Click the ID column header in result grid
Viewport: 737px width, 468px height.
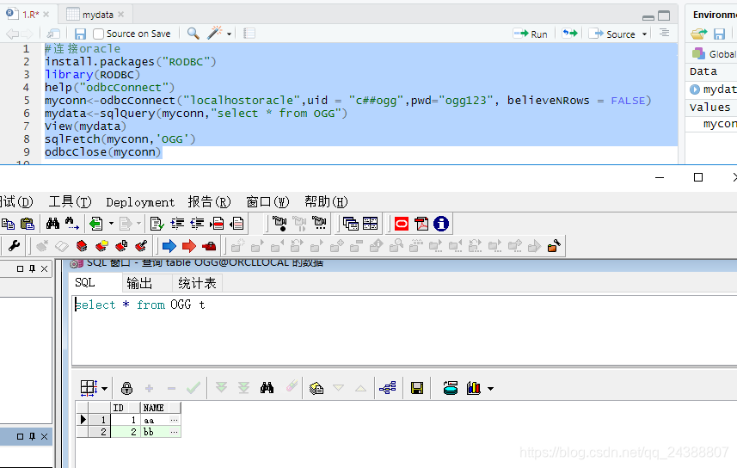click(x=125, y=408)
